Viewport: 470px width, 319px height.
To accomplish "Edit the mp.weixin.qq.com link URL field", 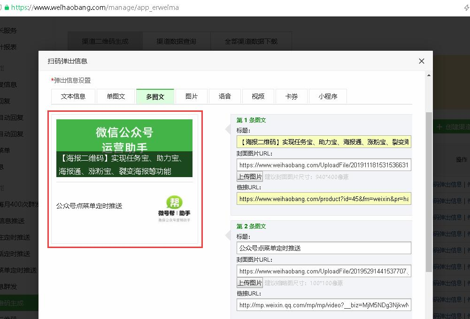I will [324, 305].
